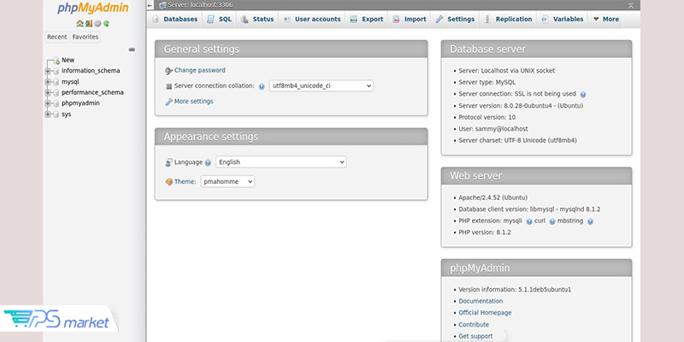Click the information_schema database icon
Image resolution: width=684 pixels, height=342 pixels.
(56, 71)
